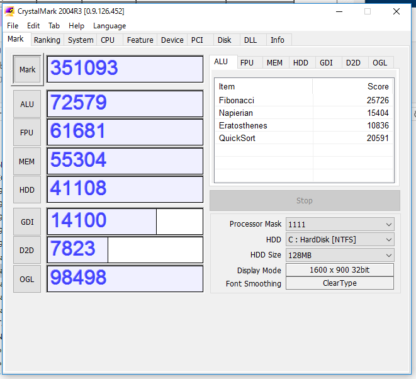Show the MEM results tab
The image size is (416, 379).
pyautogui.click(x=274, y=63)
